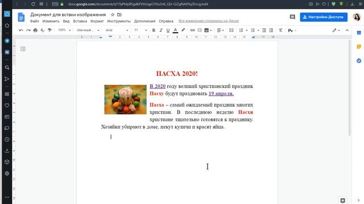Toggle italic formatting
The width and height of the screenshot is (364, 204).
pos(160,30)
